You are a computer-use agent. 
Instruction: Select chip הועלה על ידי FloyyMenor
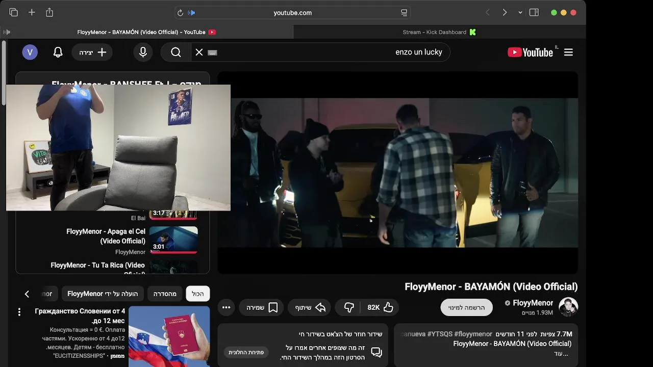click(x=103, y=294)
